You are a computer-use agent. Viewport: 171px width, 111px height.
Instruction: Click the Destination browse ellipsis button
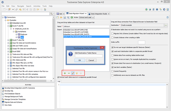[166, 25]
